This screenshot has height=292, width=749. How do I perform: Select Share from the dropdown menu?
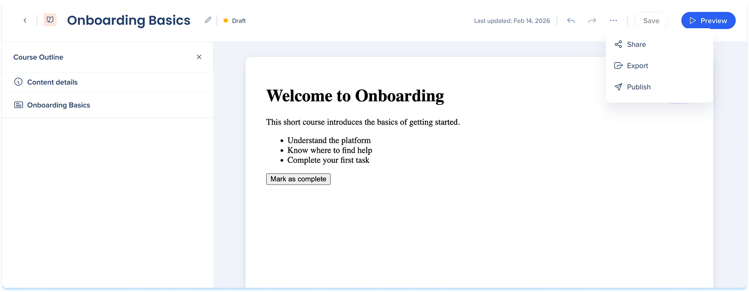coord(636,45)
